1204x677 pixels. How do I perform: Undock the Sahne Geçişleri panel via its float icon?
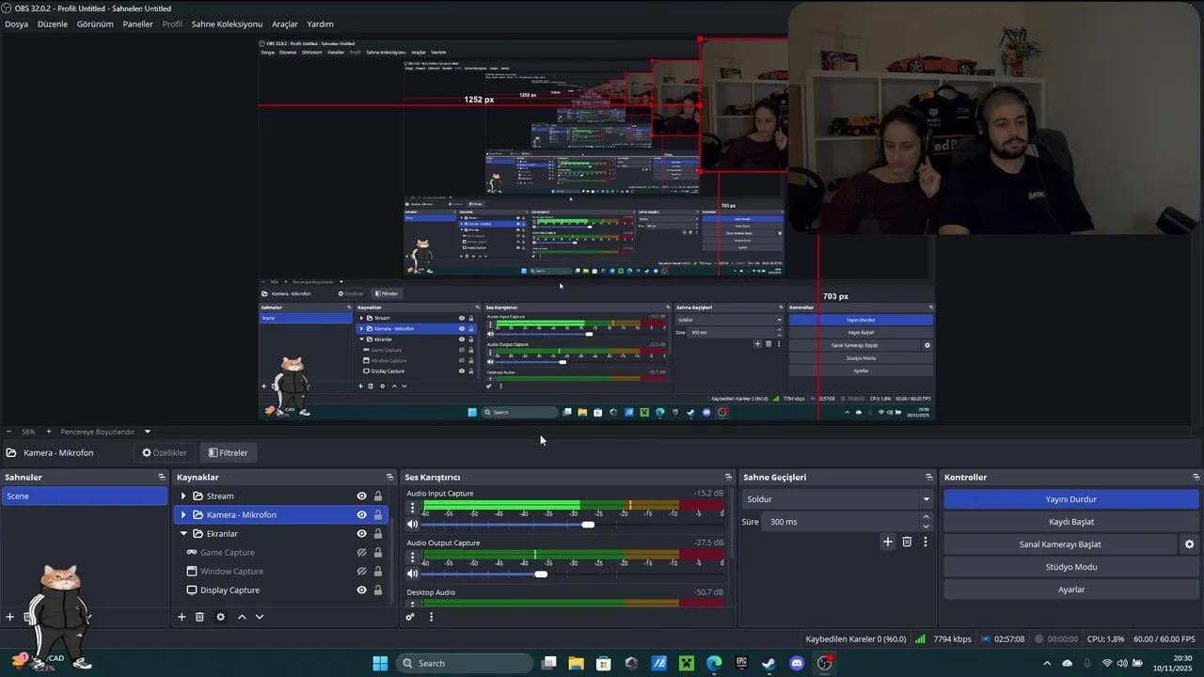929,477
